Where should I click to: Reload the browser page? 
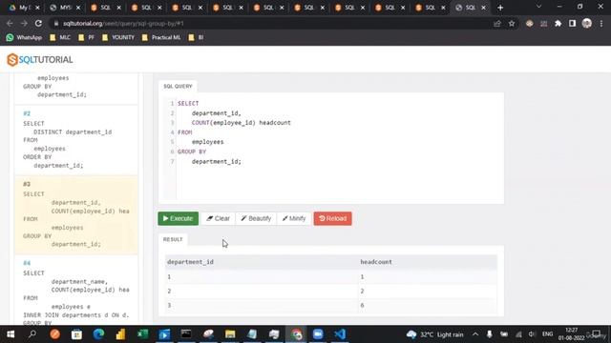(x=38, y=23)
